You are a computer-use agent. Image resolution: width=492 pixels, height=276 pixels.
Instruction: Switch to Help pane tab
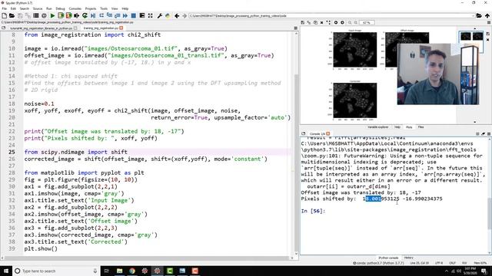tap(397, 127)
